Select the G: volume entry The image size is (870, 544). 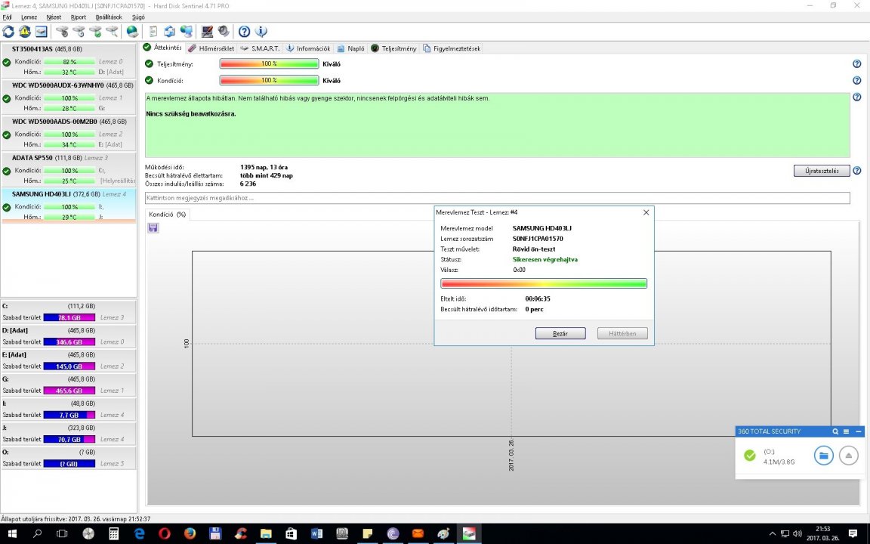(x=69, y=385)
